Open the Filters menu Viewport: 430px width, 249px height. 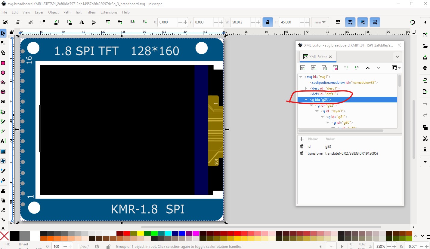(91, 12)
